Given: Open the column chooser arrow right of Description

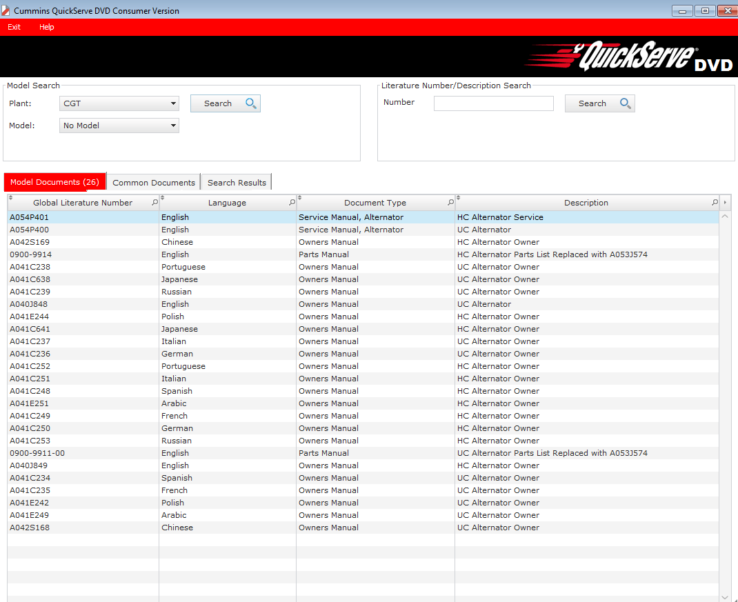Looking at the screenshot, I should click(724, 203).
